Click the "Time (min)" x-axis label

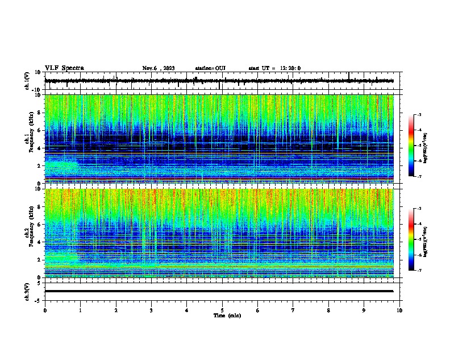click(227, 316)
